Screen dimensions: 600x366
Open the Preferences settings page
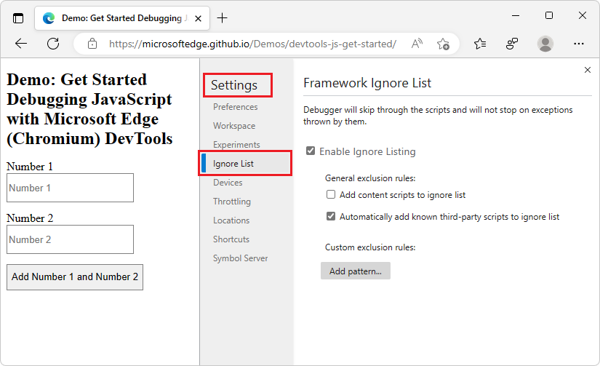(x=236, y=107)
